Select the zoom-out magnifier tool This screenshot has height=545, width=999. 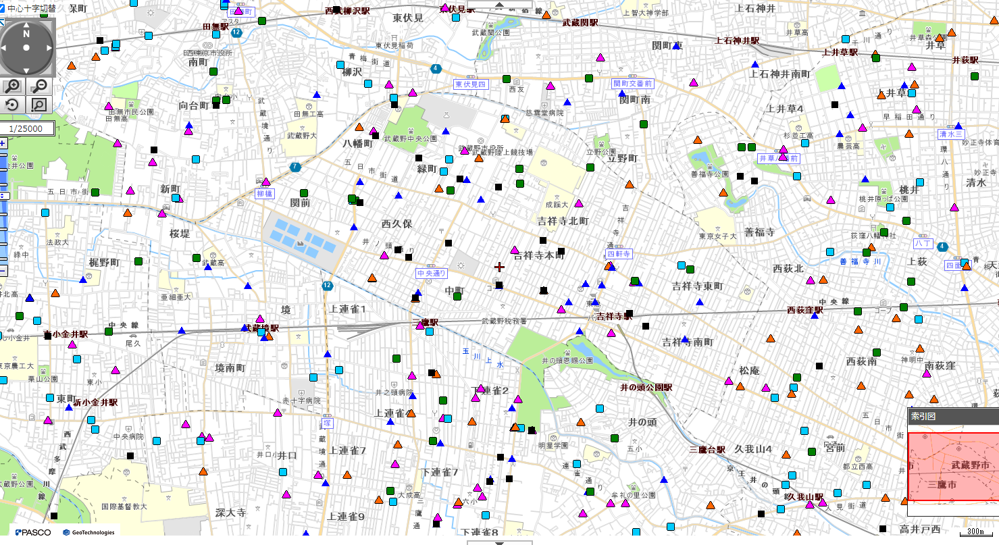pyautogui.click(x=40, y=86)
